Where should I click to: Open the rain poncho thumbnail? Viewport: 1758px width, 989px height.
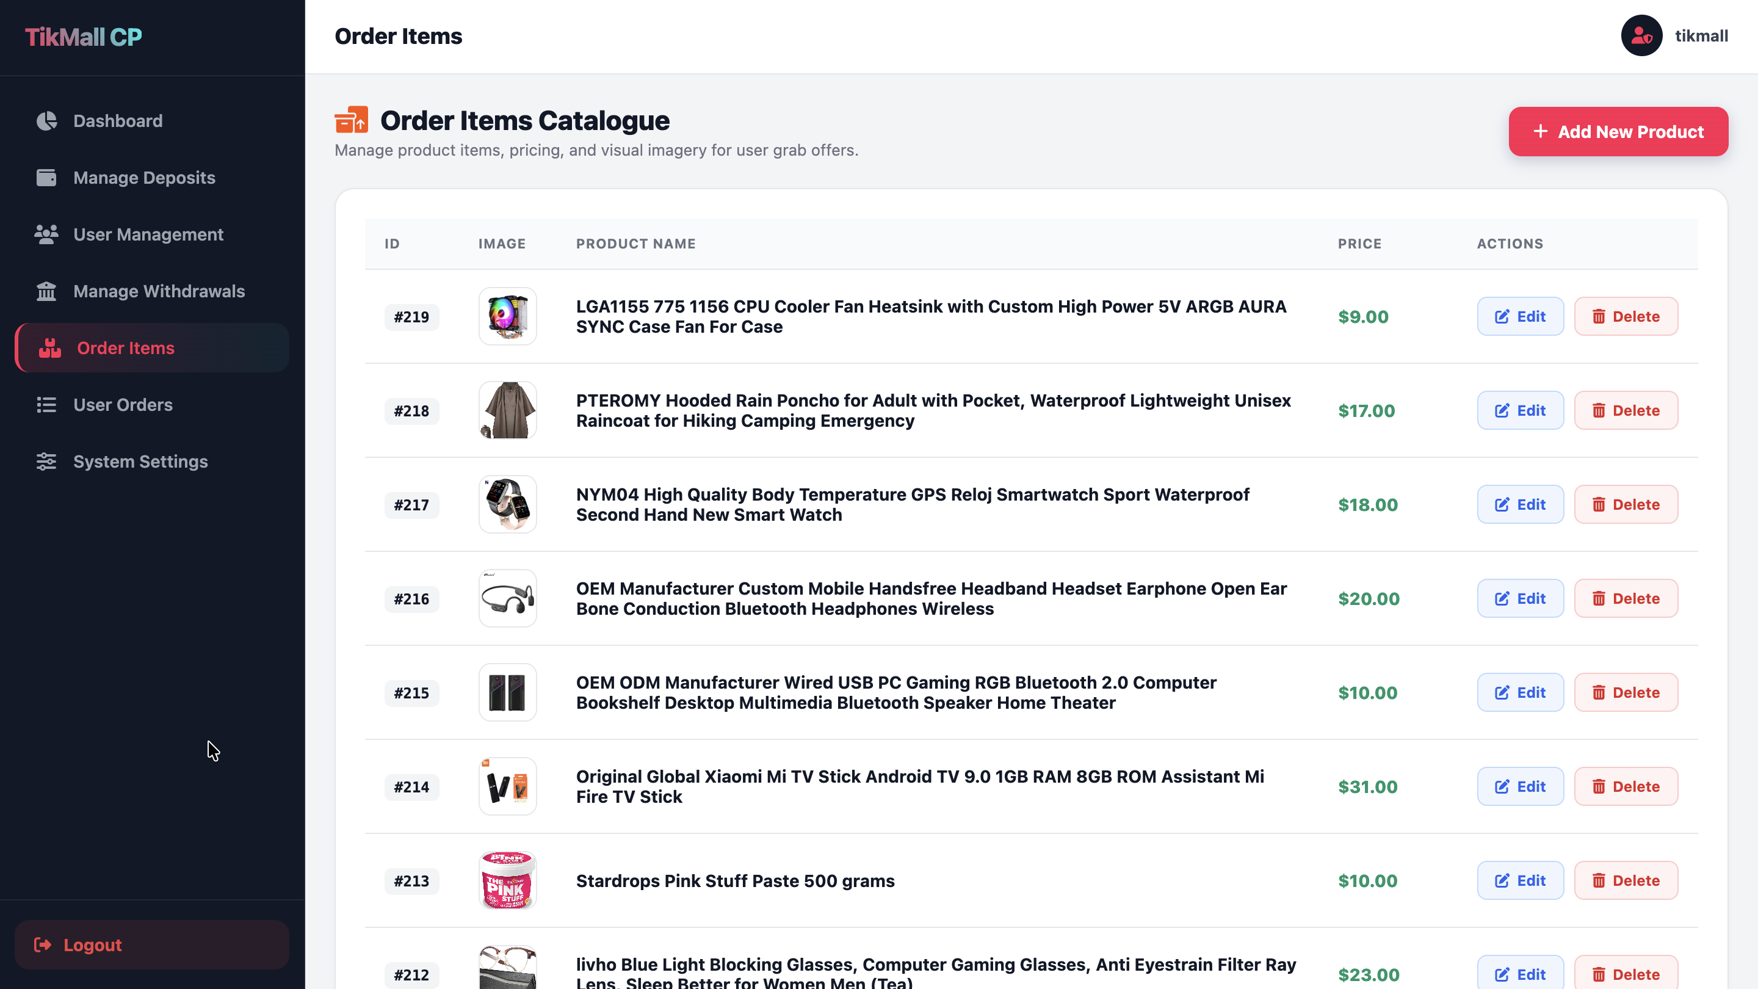[508, 410]
